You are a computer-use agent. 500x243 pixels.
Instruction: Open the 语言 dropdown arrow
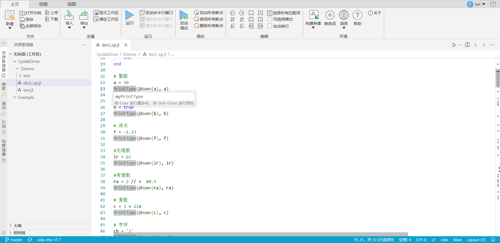344,28
